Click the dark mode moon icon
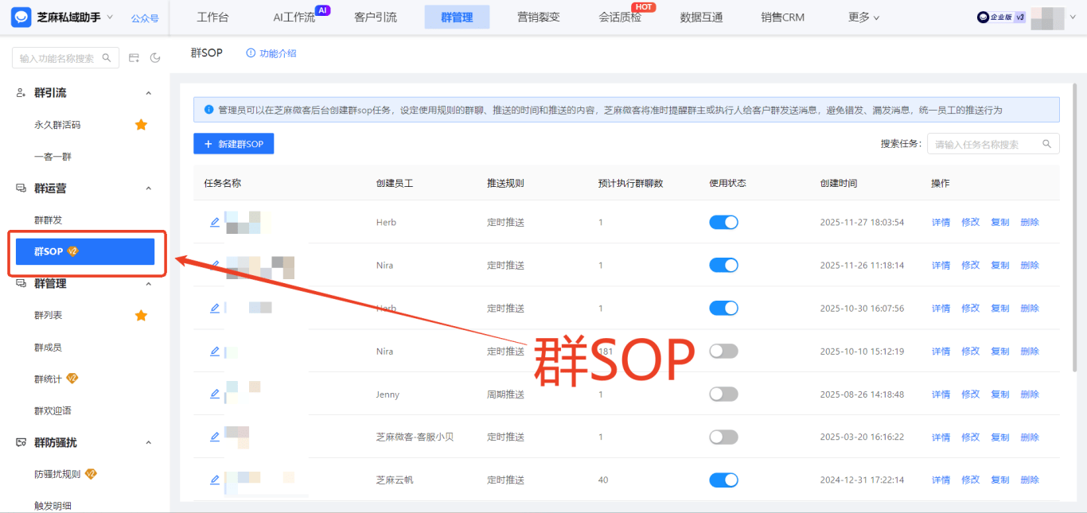Screen dimensions: 1087x513 point(155,58)
